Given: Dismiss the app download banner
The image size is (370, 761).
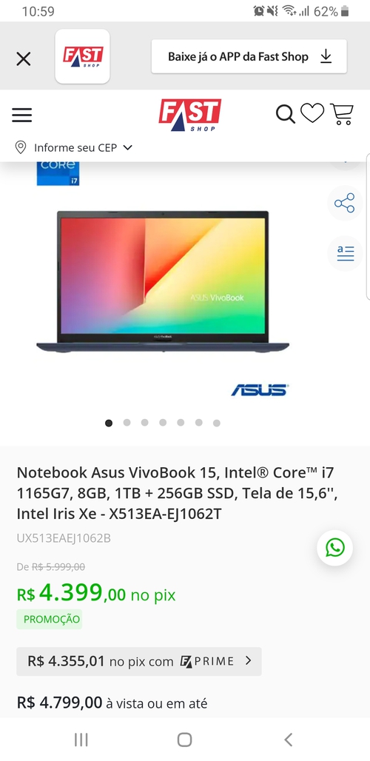Looking at the screenshot, I should (x=23, y=59).
